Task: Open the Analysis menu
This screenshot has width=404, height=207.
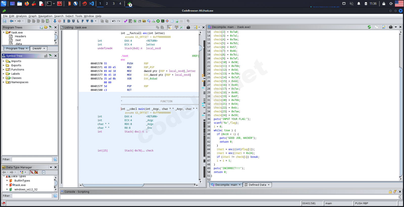Action: coord(21,16)
